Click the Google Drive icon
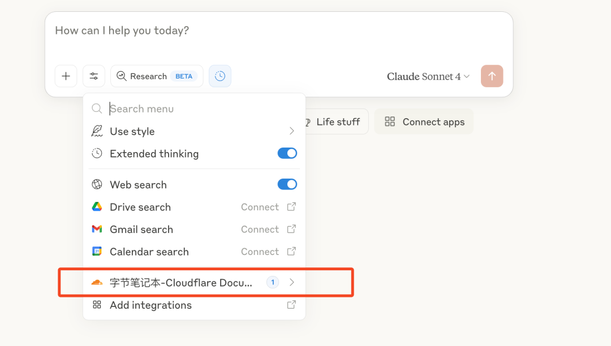Viewport: 611px width, 346px height. pos(97,207)
